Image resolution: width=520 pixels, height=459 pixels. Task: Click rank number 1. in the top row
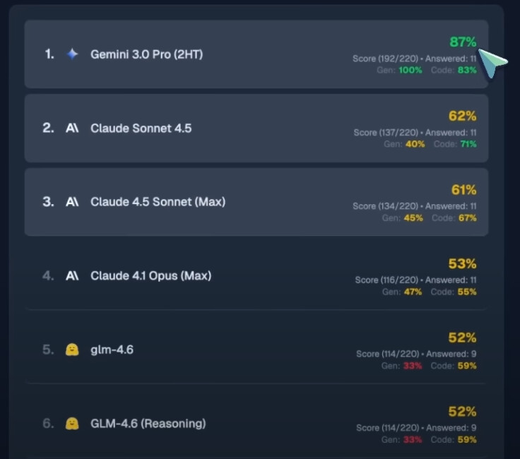coord(49,54)
